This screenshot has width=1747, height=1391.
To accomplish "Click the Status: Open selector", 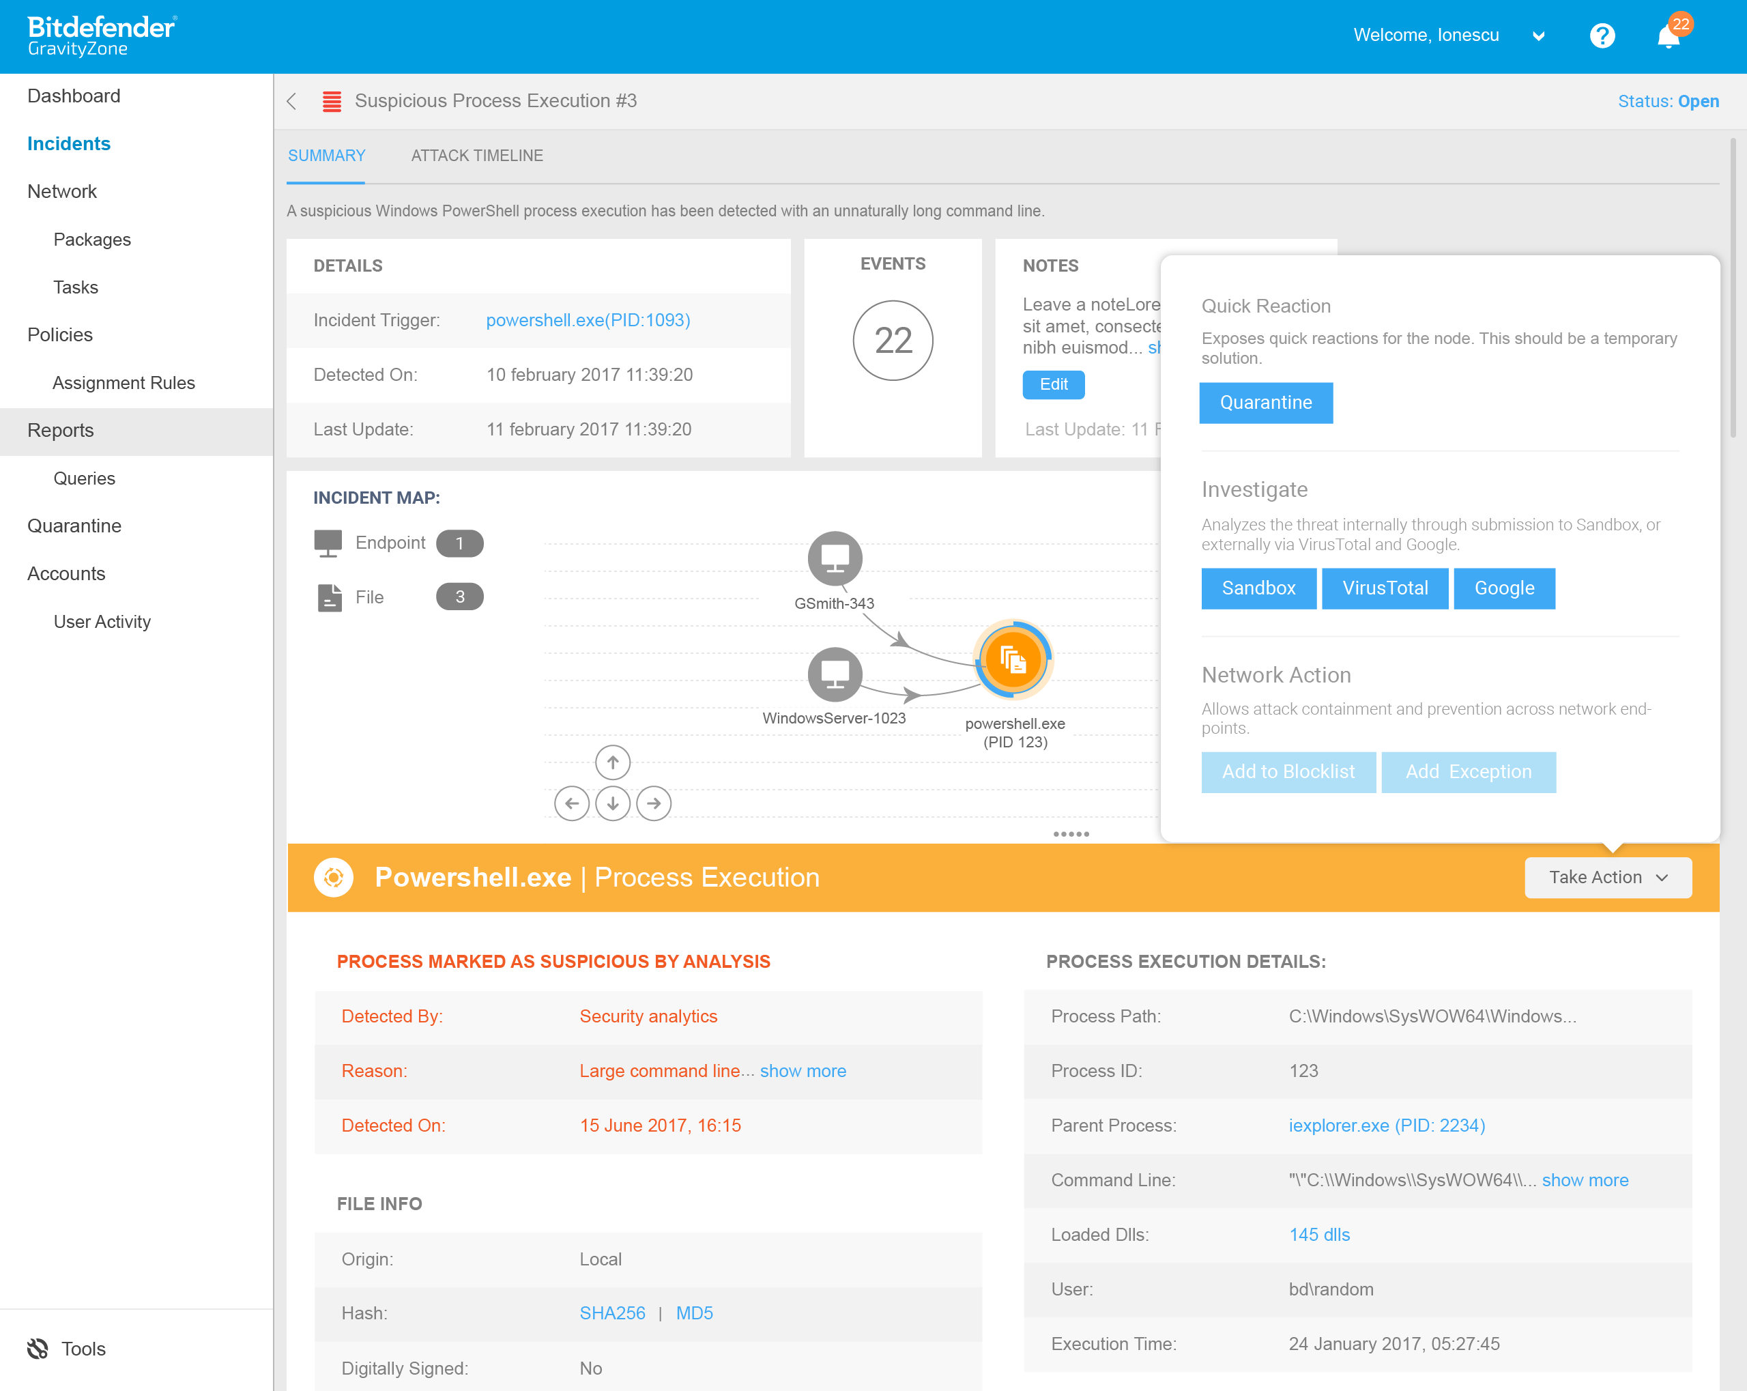I will (x=1668, y=101).
